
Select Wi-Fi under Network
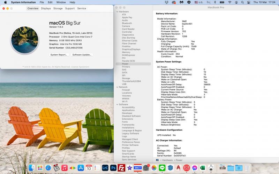coord(125,102)
